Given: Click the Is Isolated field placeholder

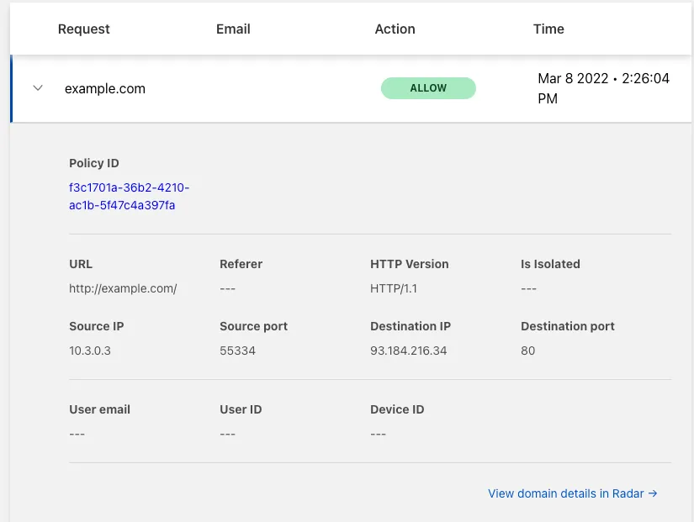Looking at the screenshot, I should [x=528, y=288].
